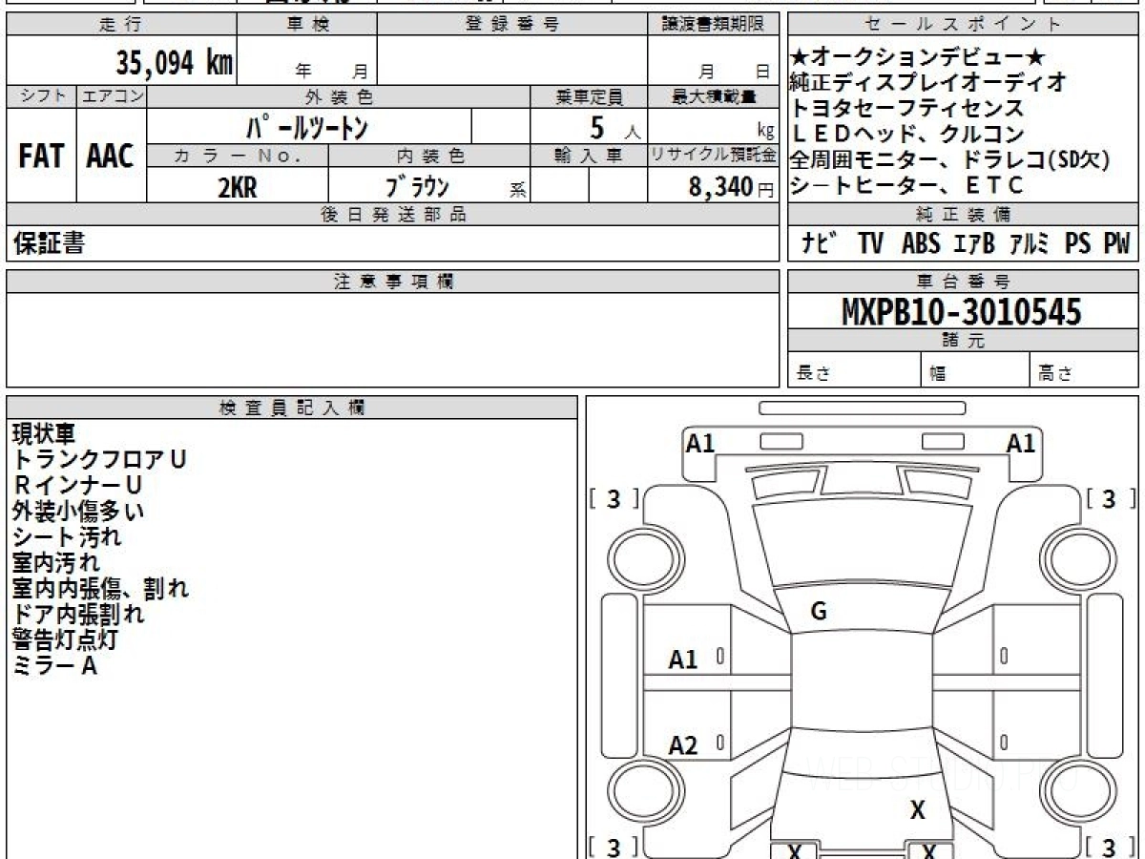The image size is (1145, 859).
Task: Select the ABS equipment item
Action: (920, 244)
